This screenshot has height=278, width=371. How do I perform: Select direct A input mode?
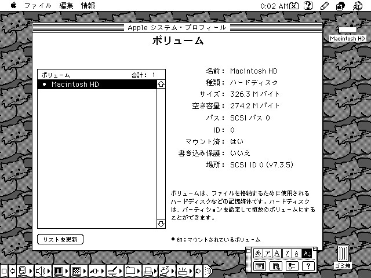tap(307, 254)
